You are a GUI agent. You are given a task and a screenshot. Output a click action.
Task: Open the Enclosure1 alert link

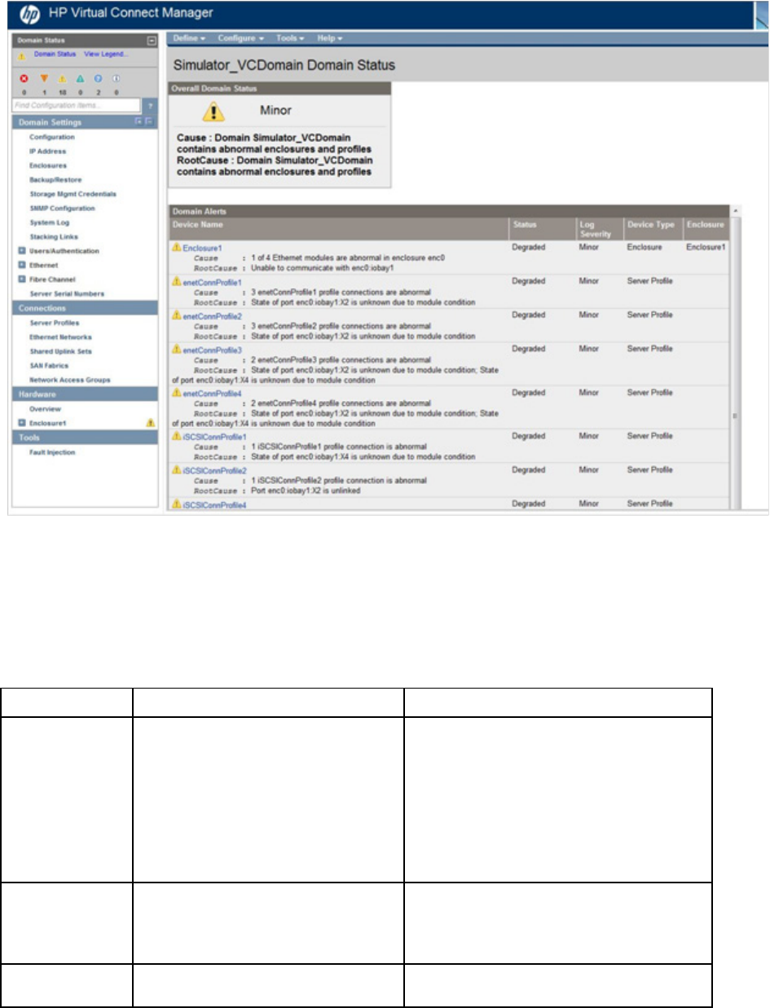click(x=203, y=246)
